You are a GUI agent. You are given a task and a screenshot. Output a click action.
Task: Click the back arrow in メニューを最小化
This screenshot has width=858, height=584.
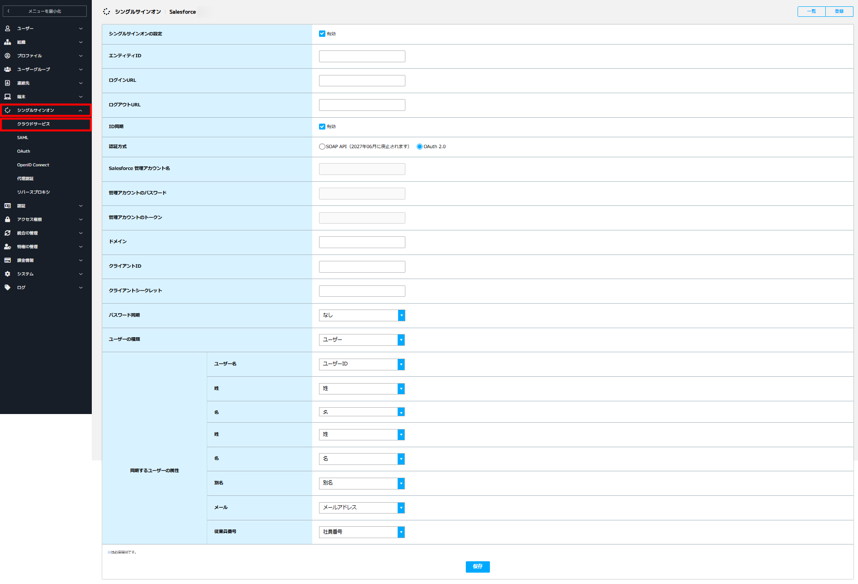9,11
